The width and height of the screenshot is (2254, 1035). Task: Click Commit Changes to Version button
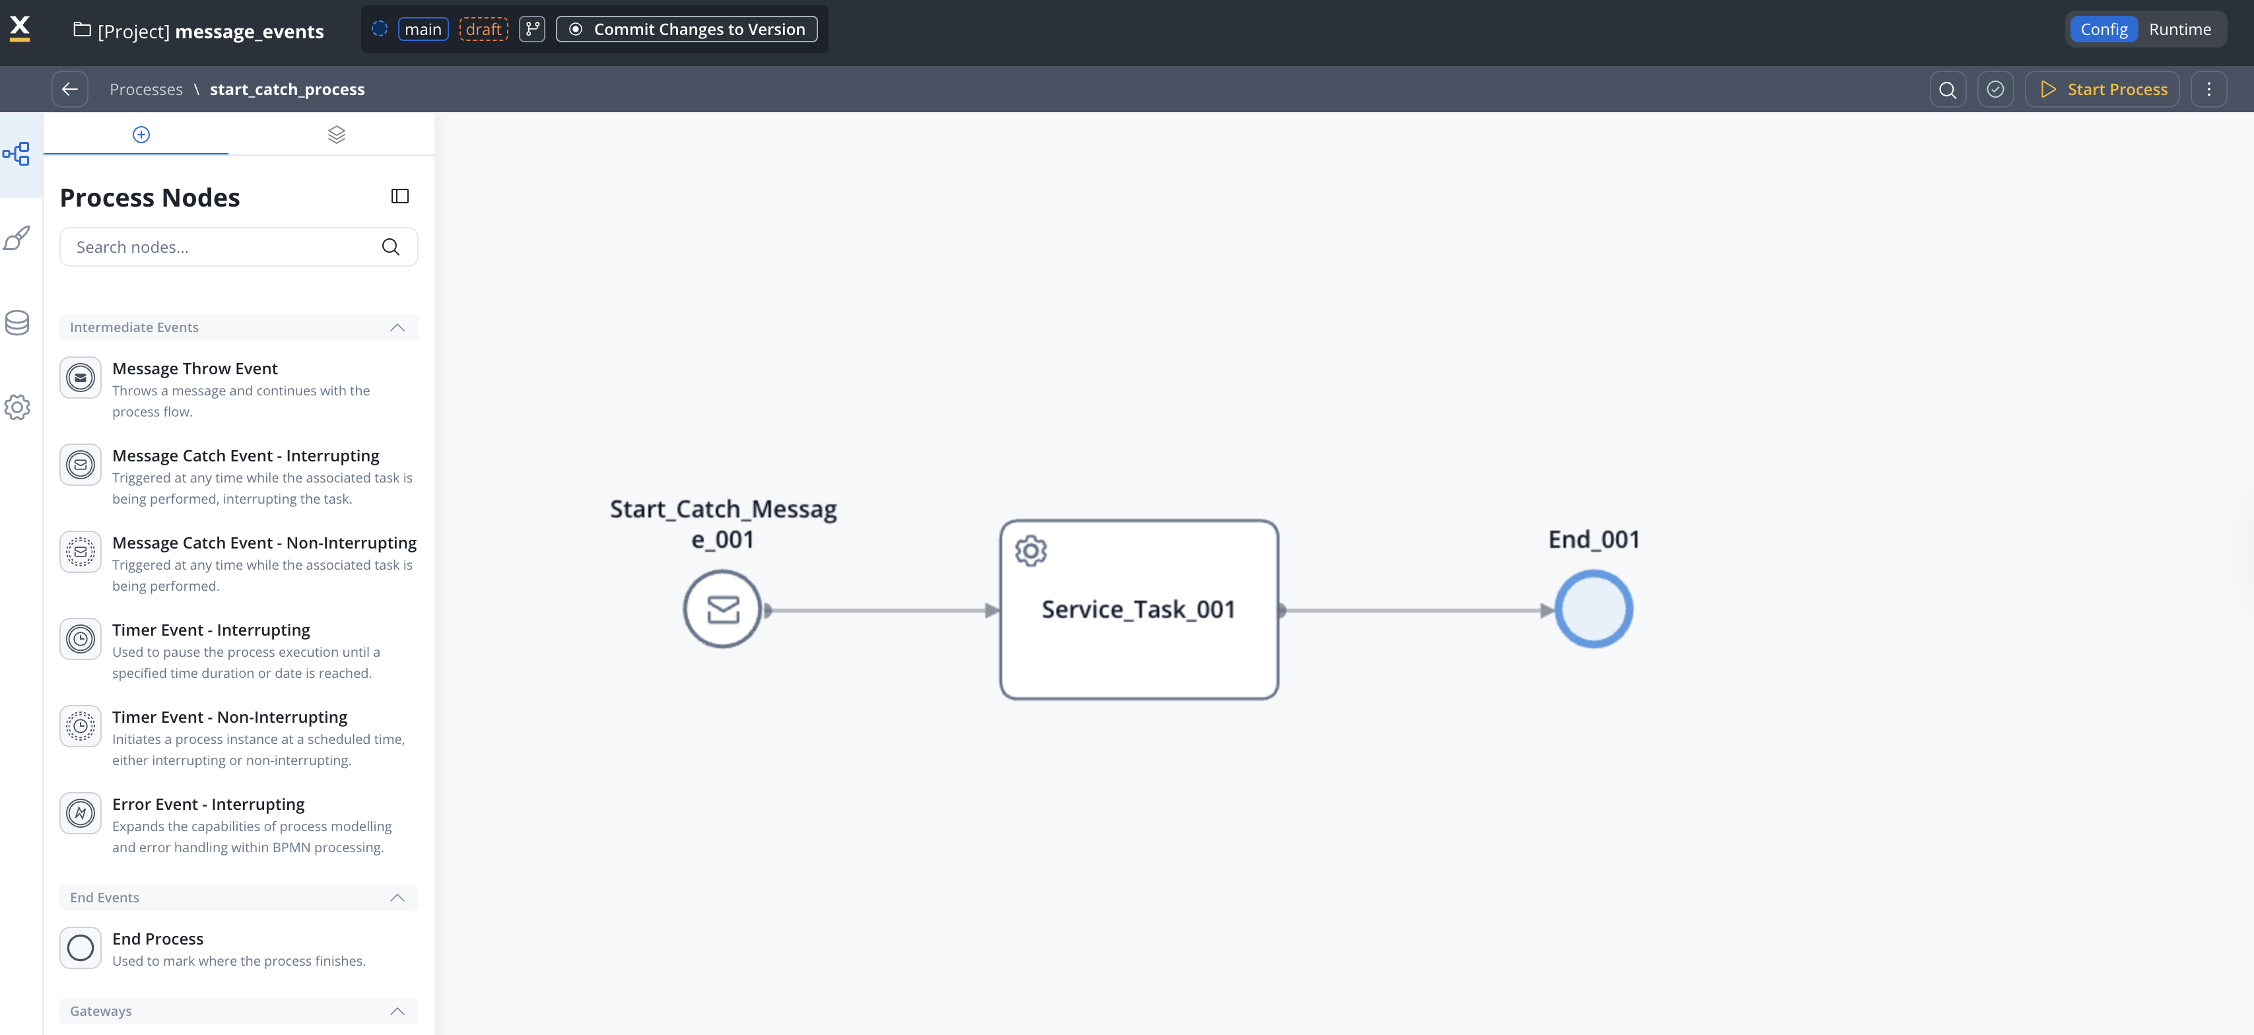point(687,29)
